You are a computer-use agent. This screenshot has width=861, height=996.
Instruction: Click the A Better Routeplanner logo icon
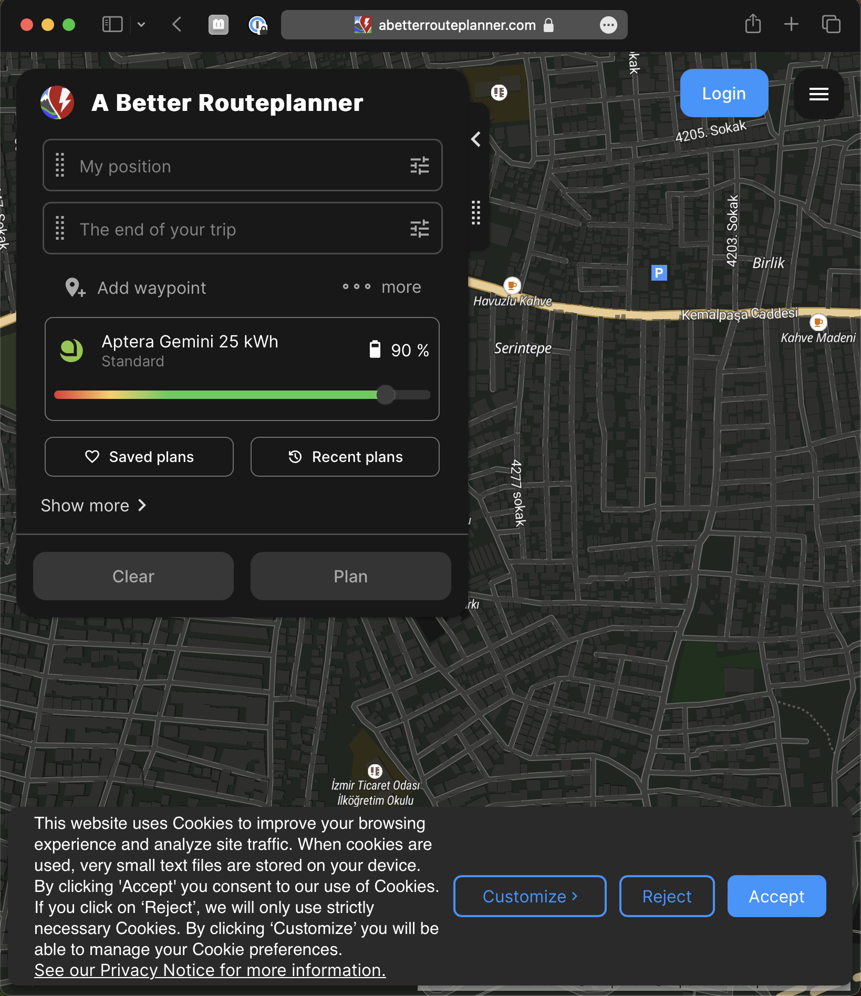(57, 102)
